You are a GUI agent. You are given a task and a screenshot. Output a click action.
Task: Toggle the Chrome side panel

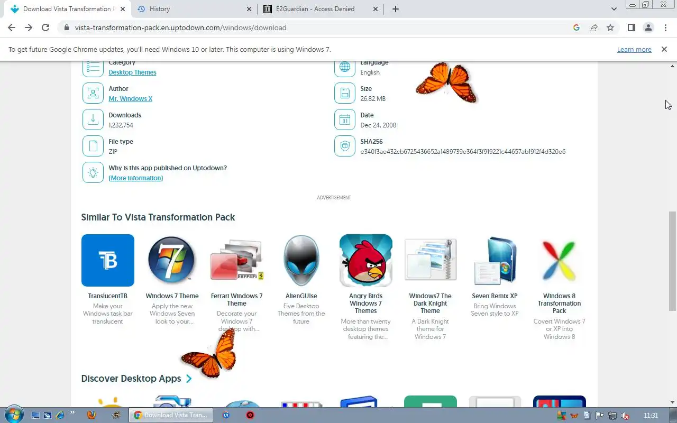point(631,27)
